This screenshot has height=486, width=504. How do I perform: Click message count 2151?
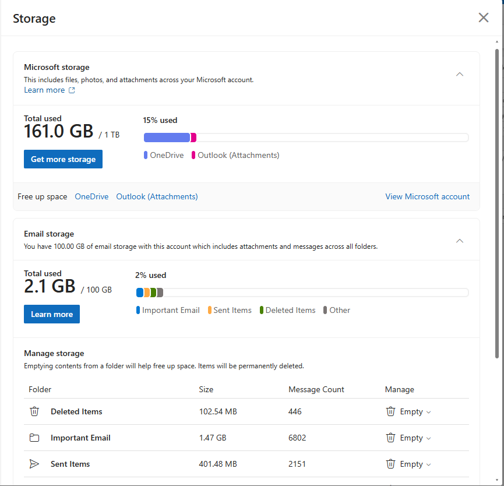[x=297, y=464]
